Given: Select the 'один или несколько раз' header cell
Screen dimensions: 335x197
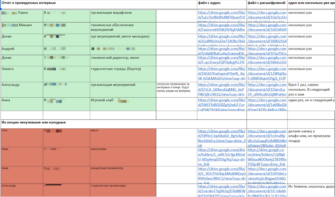Looking at the screenshot, I should point(311,4).
